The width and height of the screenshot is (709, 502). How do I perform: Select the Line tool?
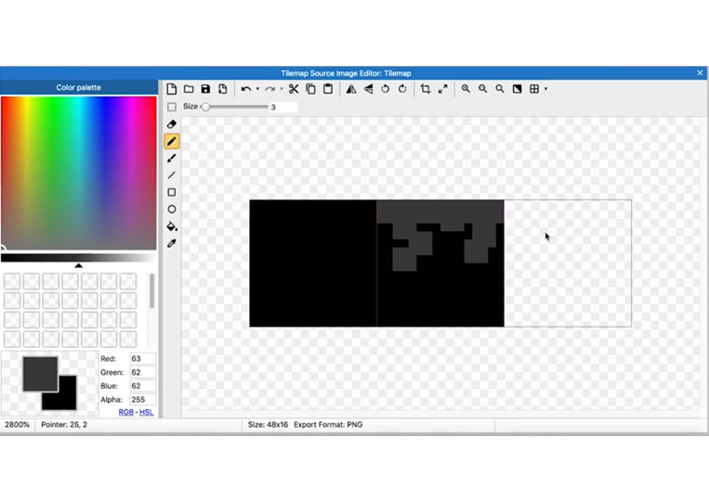click(172, 175)
